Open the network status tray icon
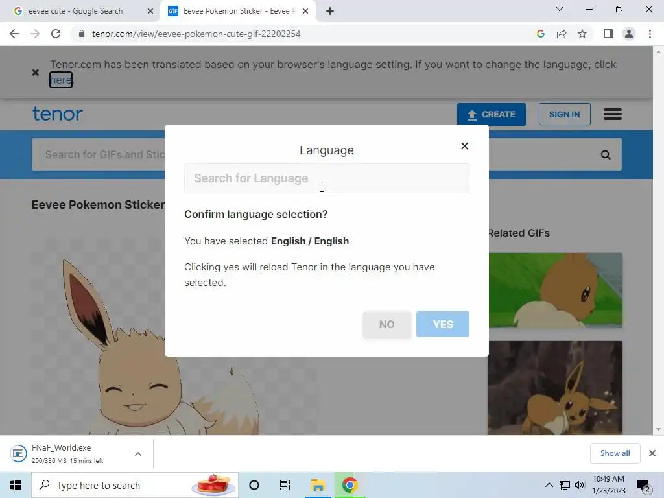This screenshot has height=498, width=664. [x=565, y=485]
